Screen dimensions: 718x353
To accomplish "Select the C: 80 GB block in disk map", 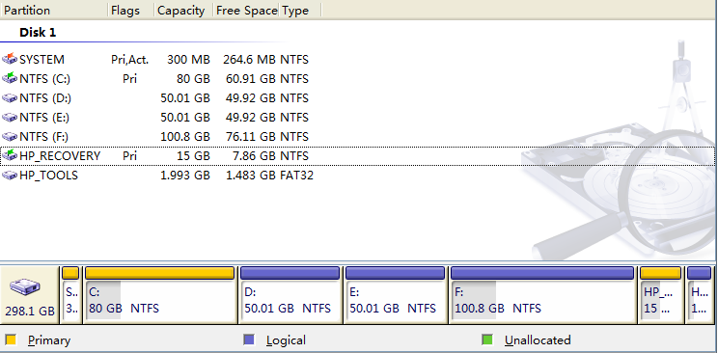I will pyautogui.click(x=160, y=295).
